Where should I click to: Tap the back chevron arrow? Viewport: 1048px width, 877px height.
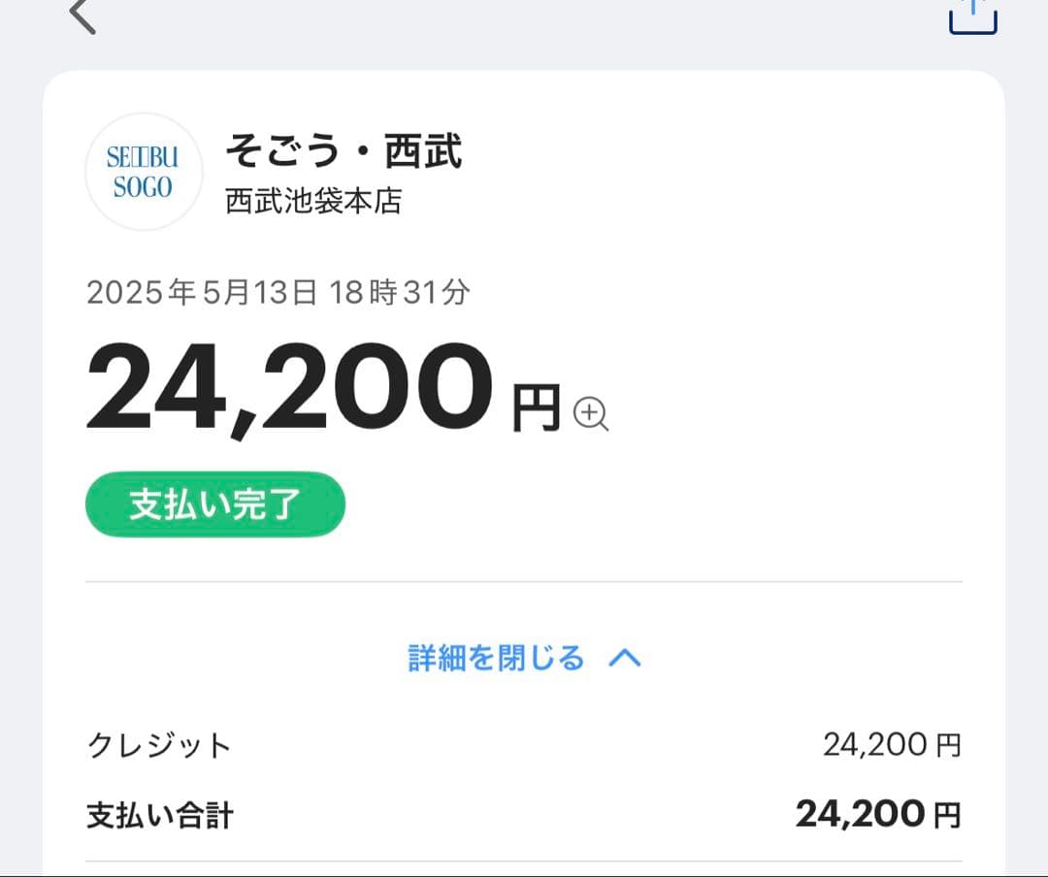tap(82, 15)
